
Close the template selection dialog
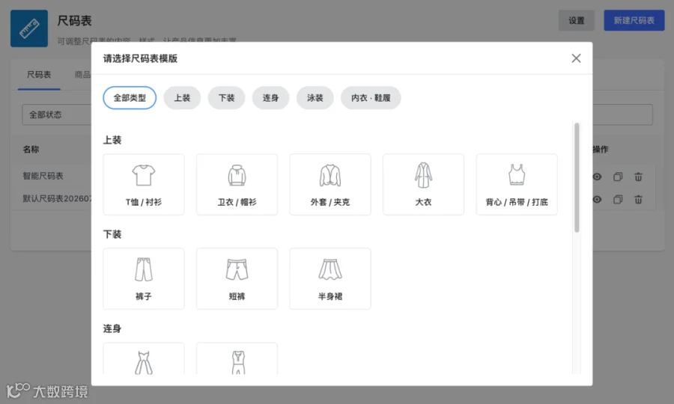[x=577, y=58]
